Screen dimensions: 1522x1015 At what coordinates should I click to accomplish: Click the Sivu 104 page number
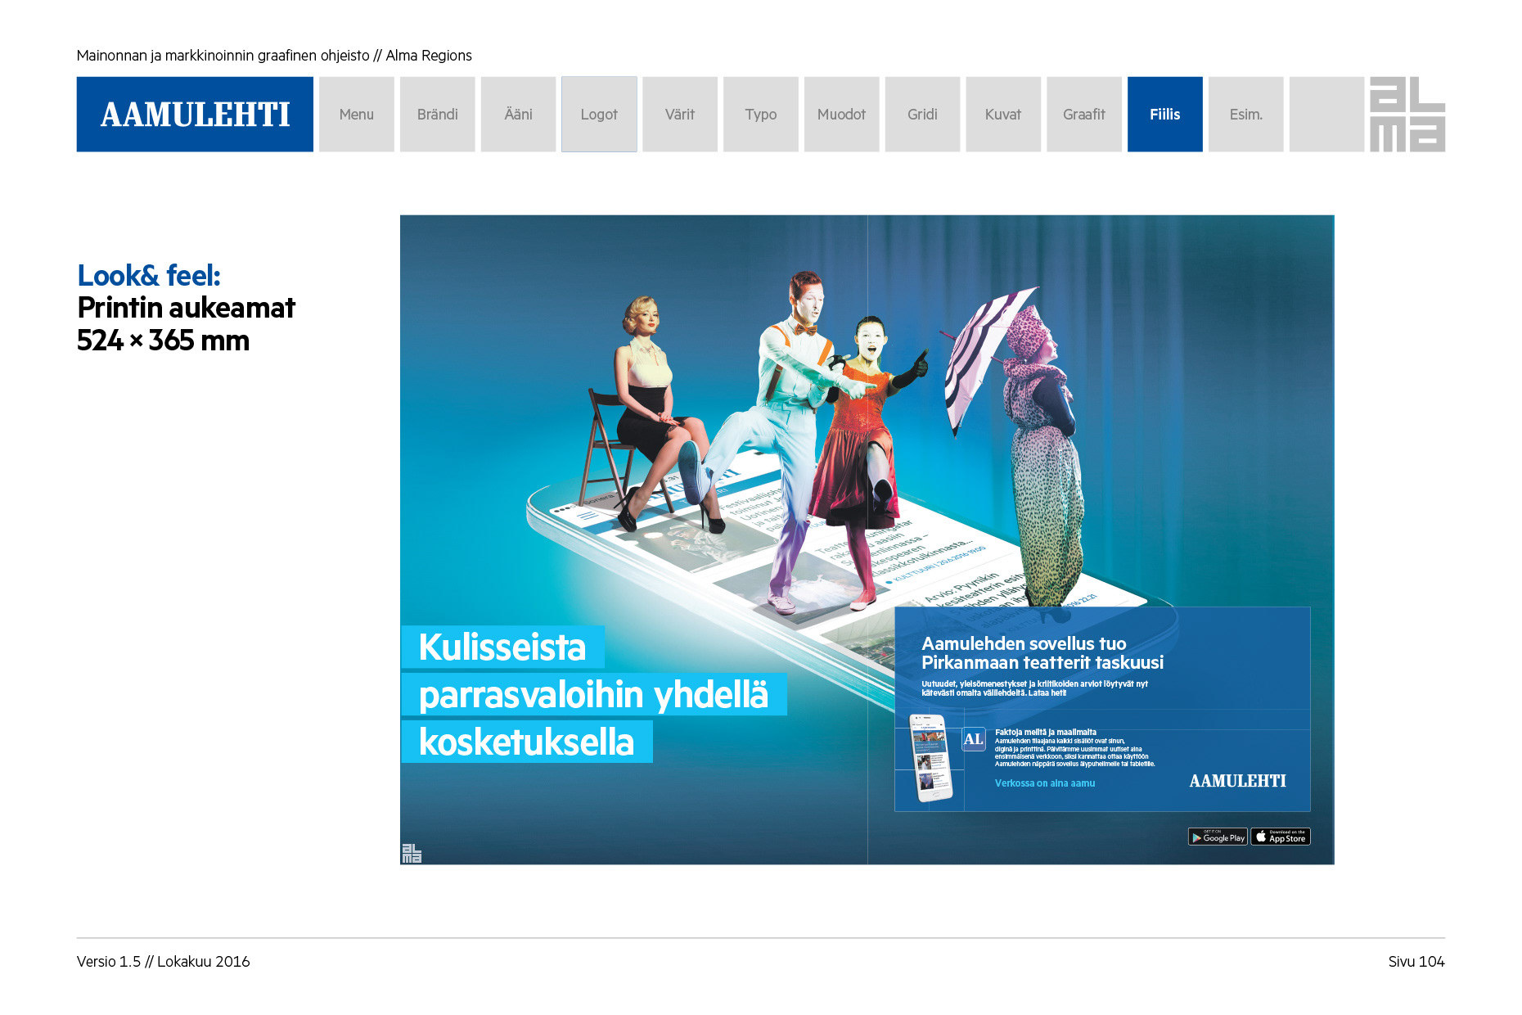click(1416, 962)
